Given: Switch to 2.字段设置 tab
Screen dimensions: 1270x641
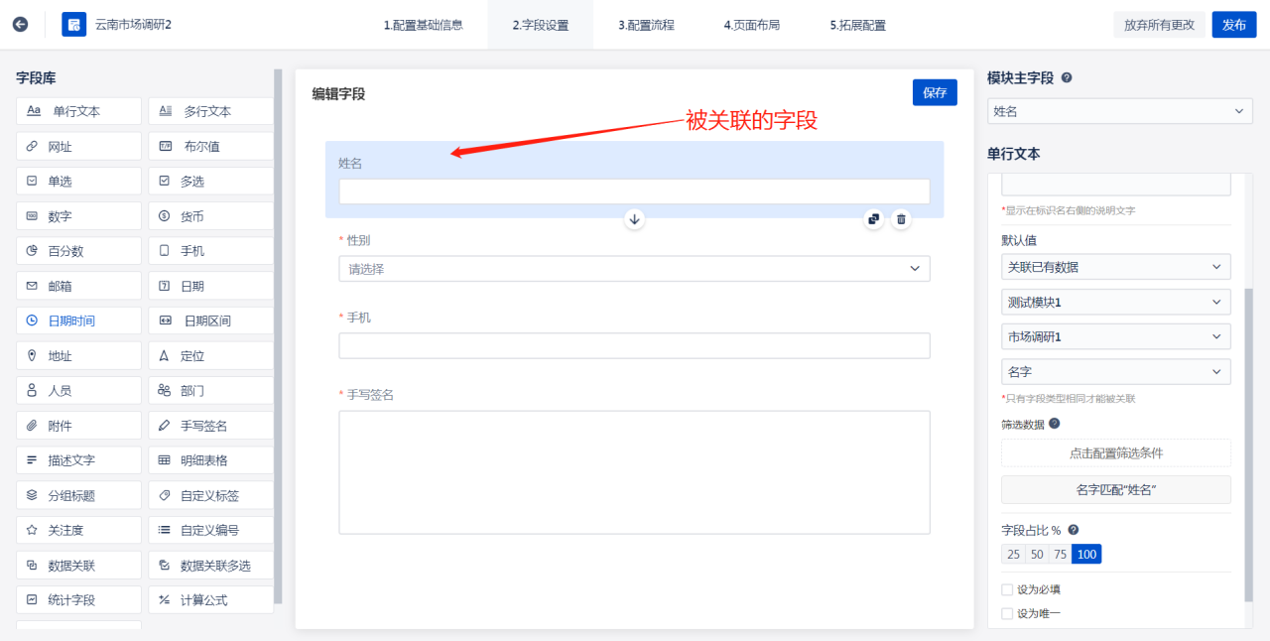Looking at the screenshot, I should click(x=541, y=25).
